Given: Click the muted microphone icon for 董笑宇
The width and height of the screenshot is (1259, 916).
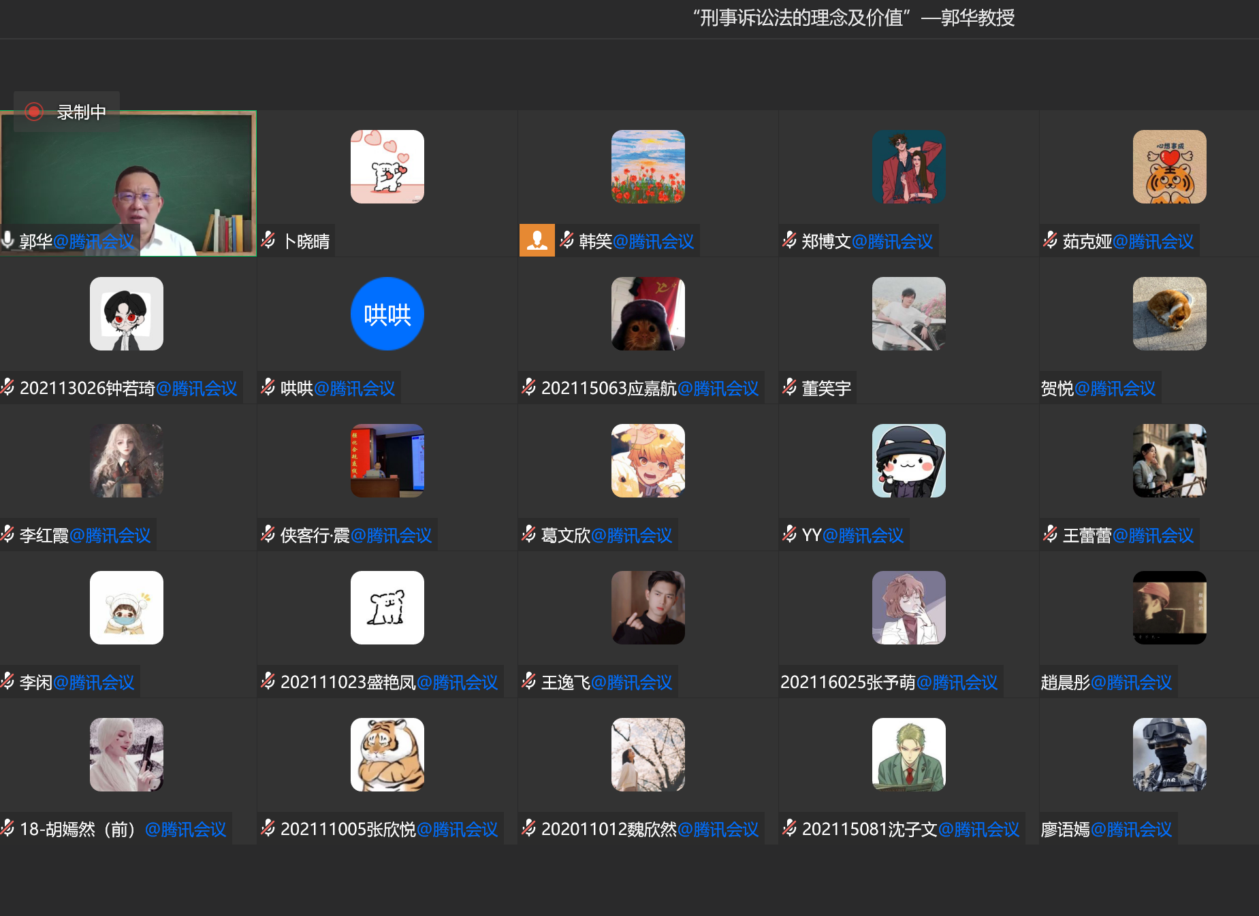Looking at the screenshot, I should point(789,387).
